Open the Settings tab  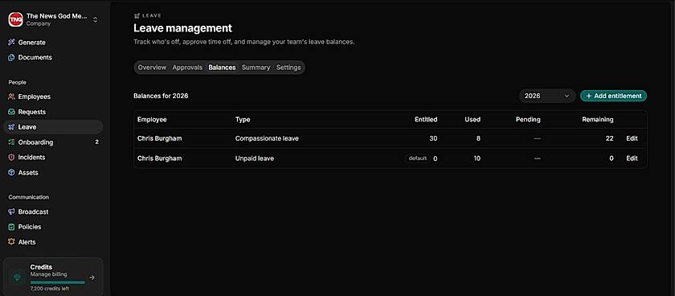click(x=288, y=68)
